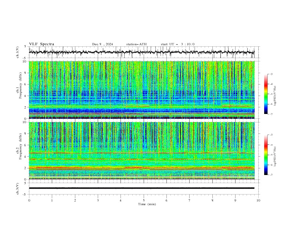Image resolution: width=291 pixels, height=225 pixels.
Task: Click time axis tick label "5"
Action: [144, 200]
